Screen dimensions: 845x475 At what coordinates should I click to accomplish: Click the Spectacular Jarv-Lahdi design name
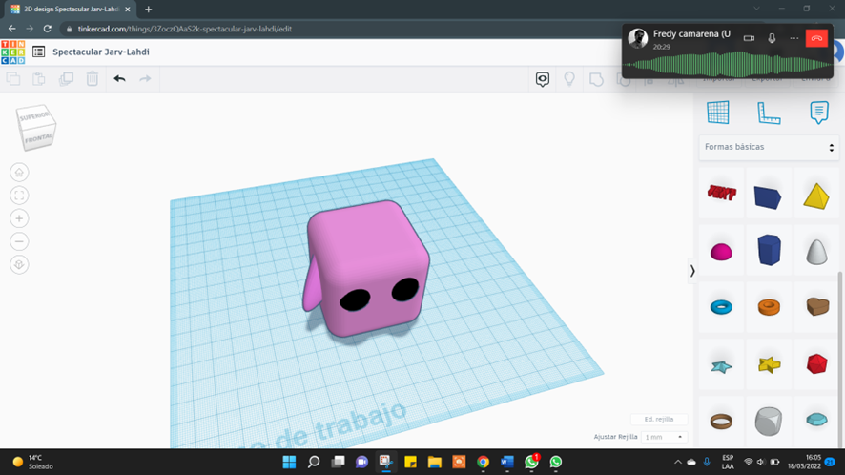coord(101,52)
